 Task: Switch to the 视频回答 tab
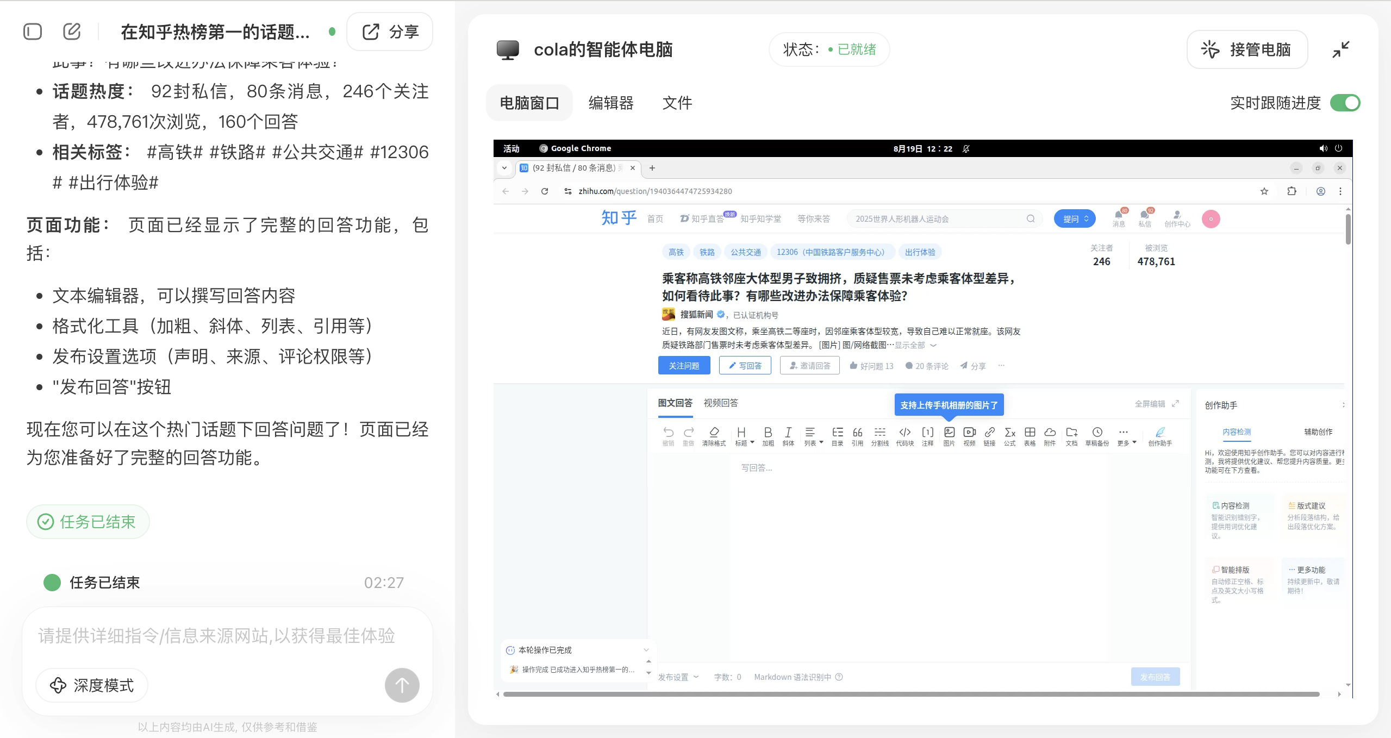(x=720, y=403)
